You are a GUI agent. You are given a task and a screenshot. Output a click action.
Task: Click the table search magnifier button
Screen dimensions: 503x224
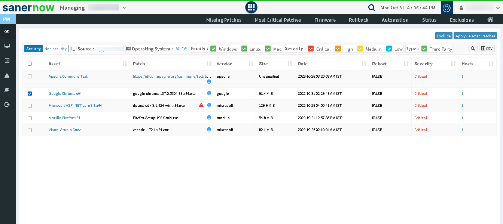point(473,49)
